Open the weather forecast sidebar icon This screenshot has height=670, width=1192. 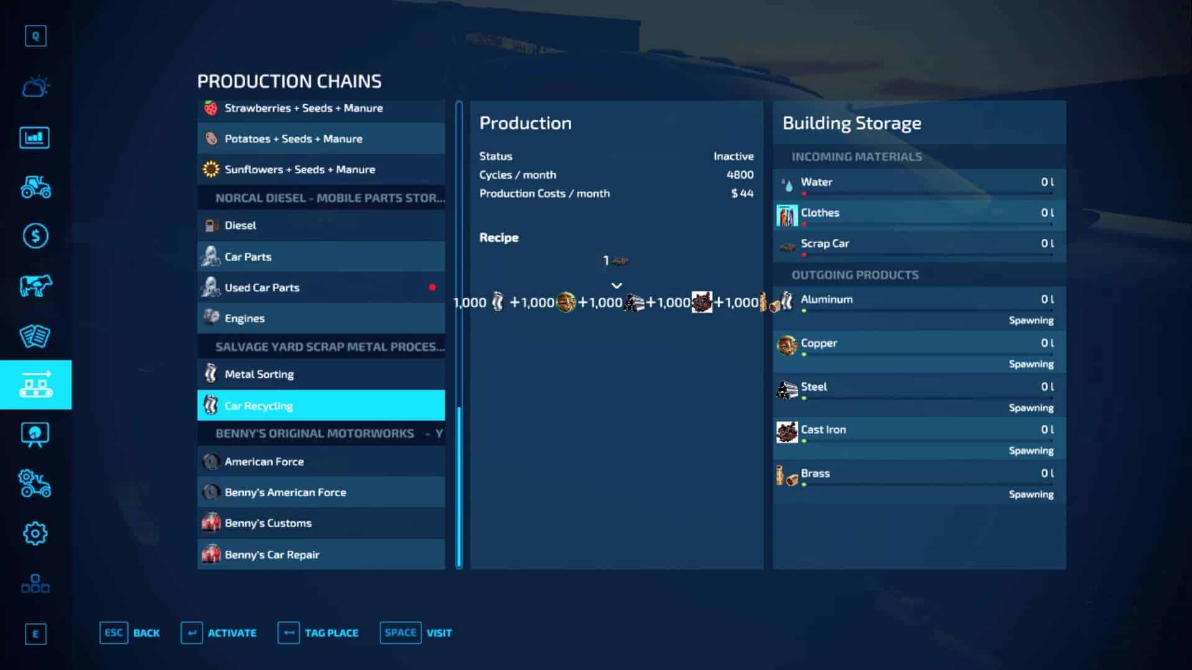click(35, 87)
